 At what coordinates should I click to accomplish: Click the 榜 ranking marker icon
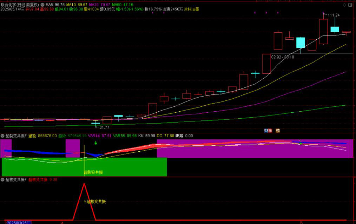(x=278, y=130)
